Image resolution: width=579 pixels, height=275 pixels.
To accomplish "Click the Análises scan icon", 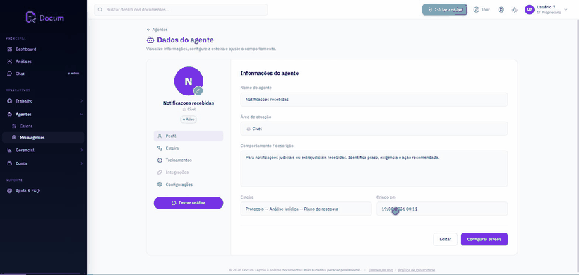I will (x=10, y=62).
